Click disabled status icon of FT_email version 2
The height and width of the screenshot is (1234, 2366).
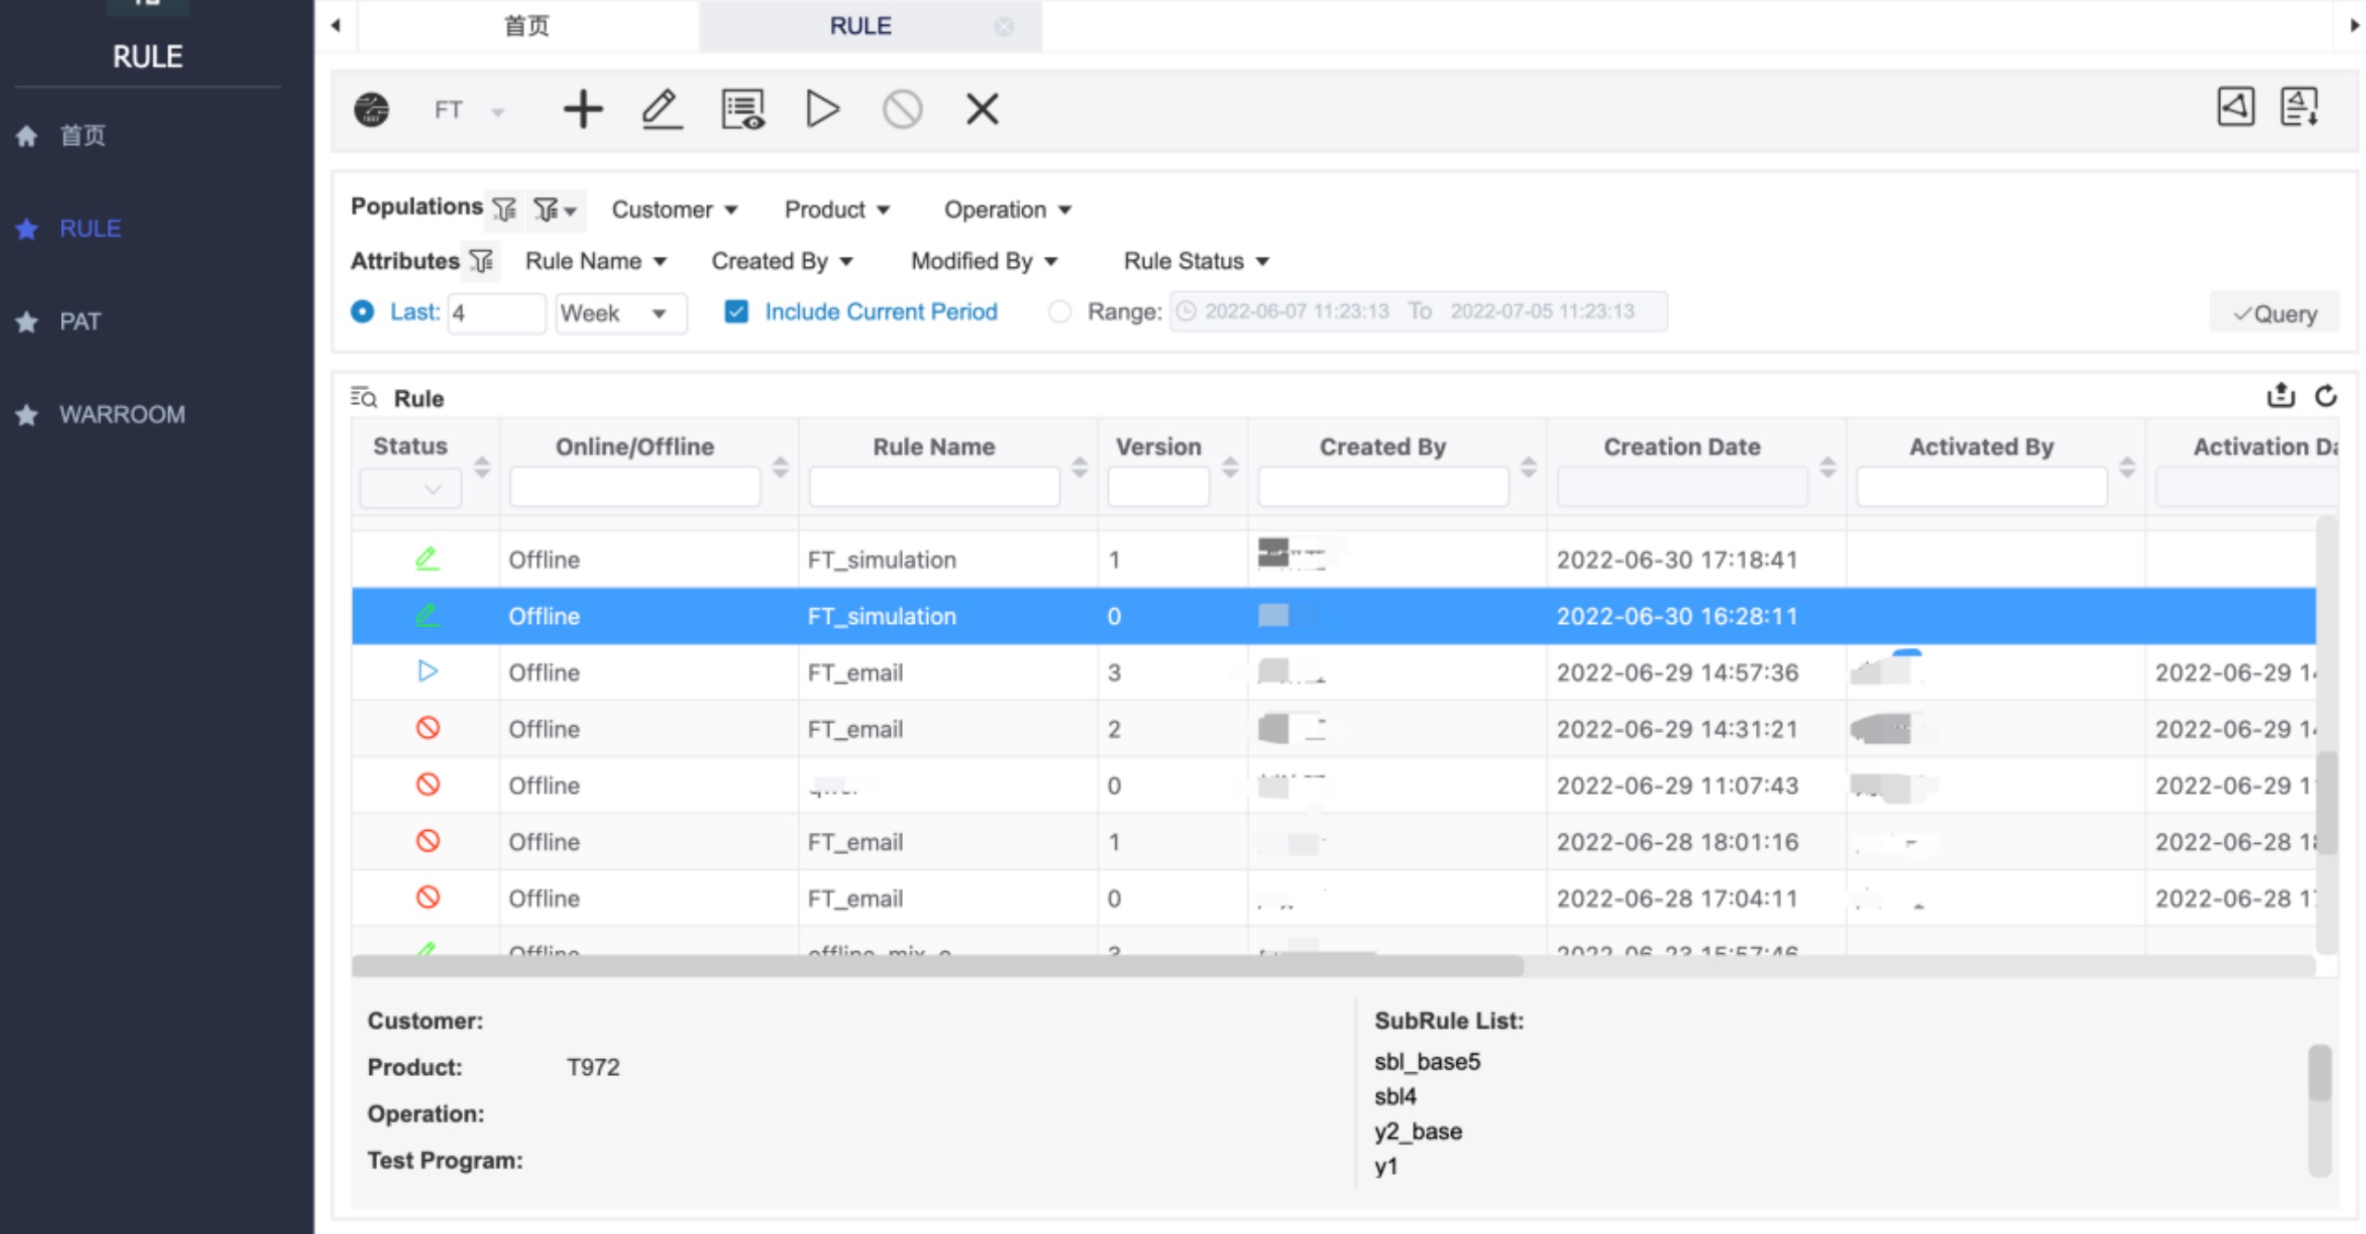(x=427, y=727)
